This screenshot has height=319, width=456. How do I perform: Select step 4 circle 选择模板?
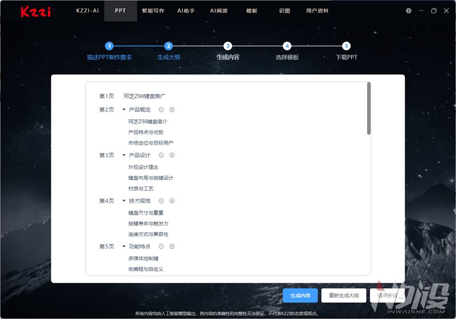pyautogui.click(x=287, y=46)
